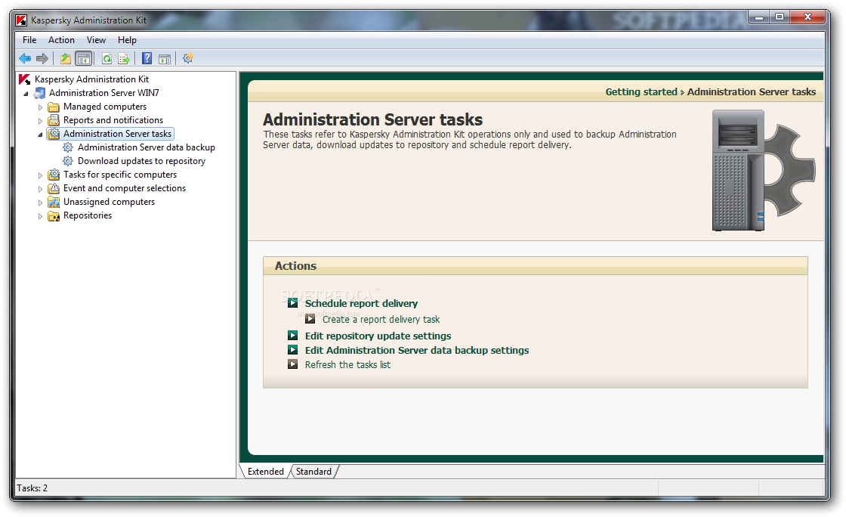Viewport: 846px width, 517px height.
Task: Maximize the Kaspersky Administration Kit window
Action: point(779,17)
